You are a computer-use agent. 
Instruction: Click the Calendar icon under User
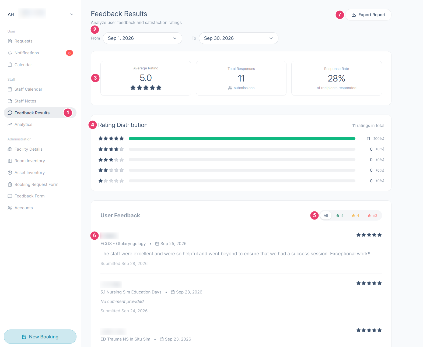point(10,65)
